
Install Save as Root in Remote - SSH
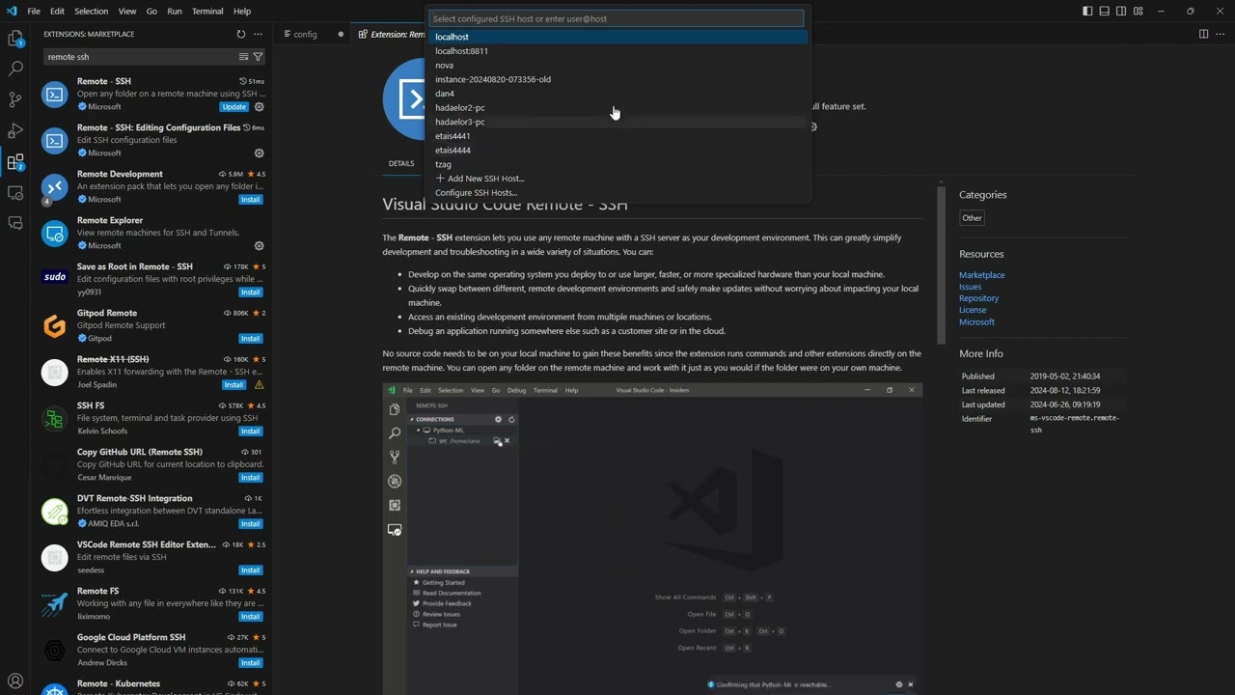click(251, 292)
